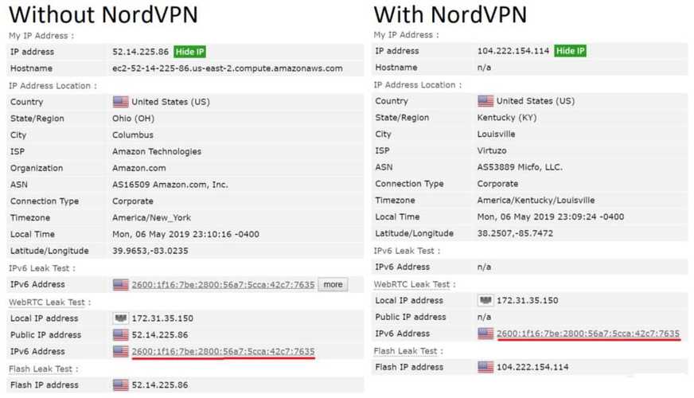Click Hide IP button beside 104.222.154.114
694x398 pixels.
click(570, 51)
